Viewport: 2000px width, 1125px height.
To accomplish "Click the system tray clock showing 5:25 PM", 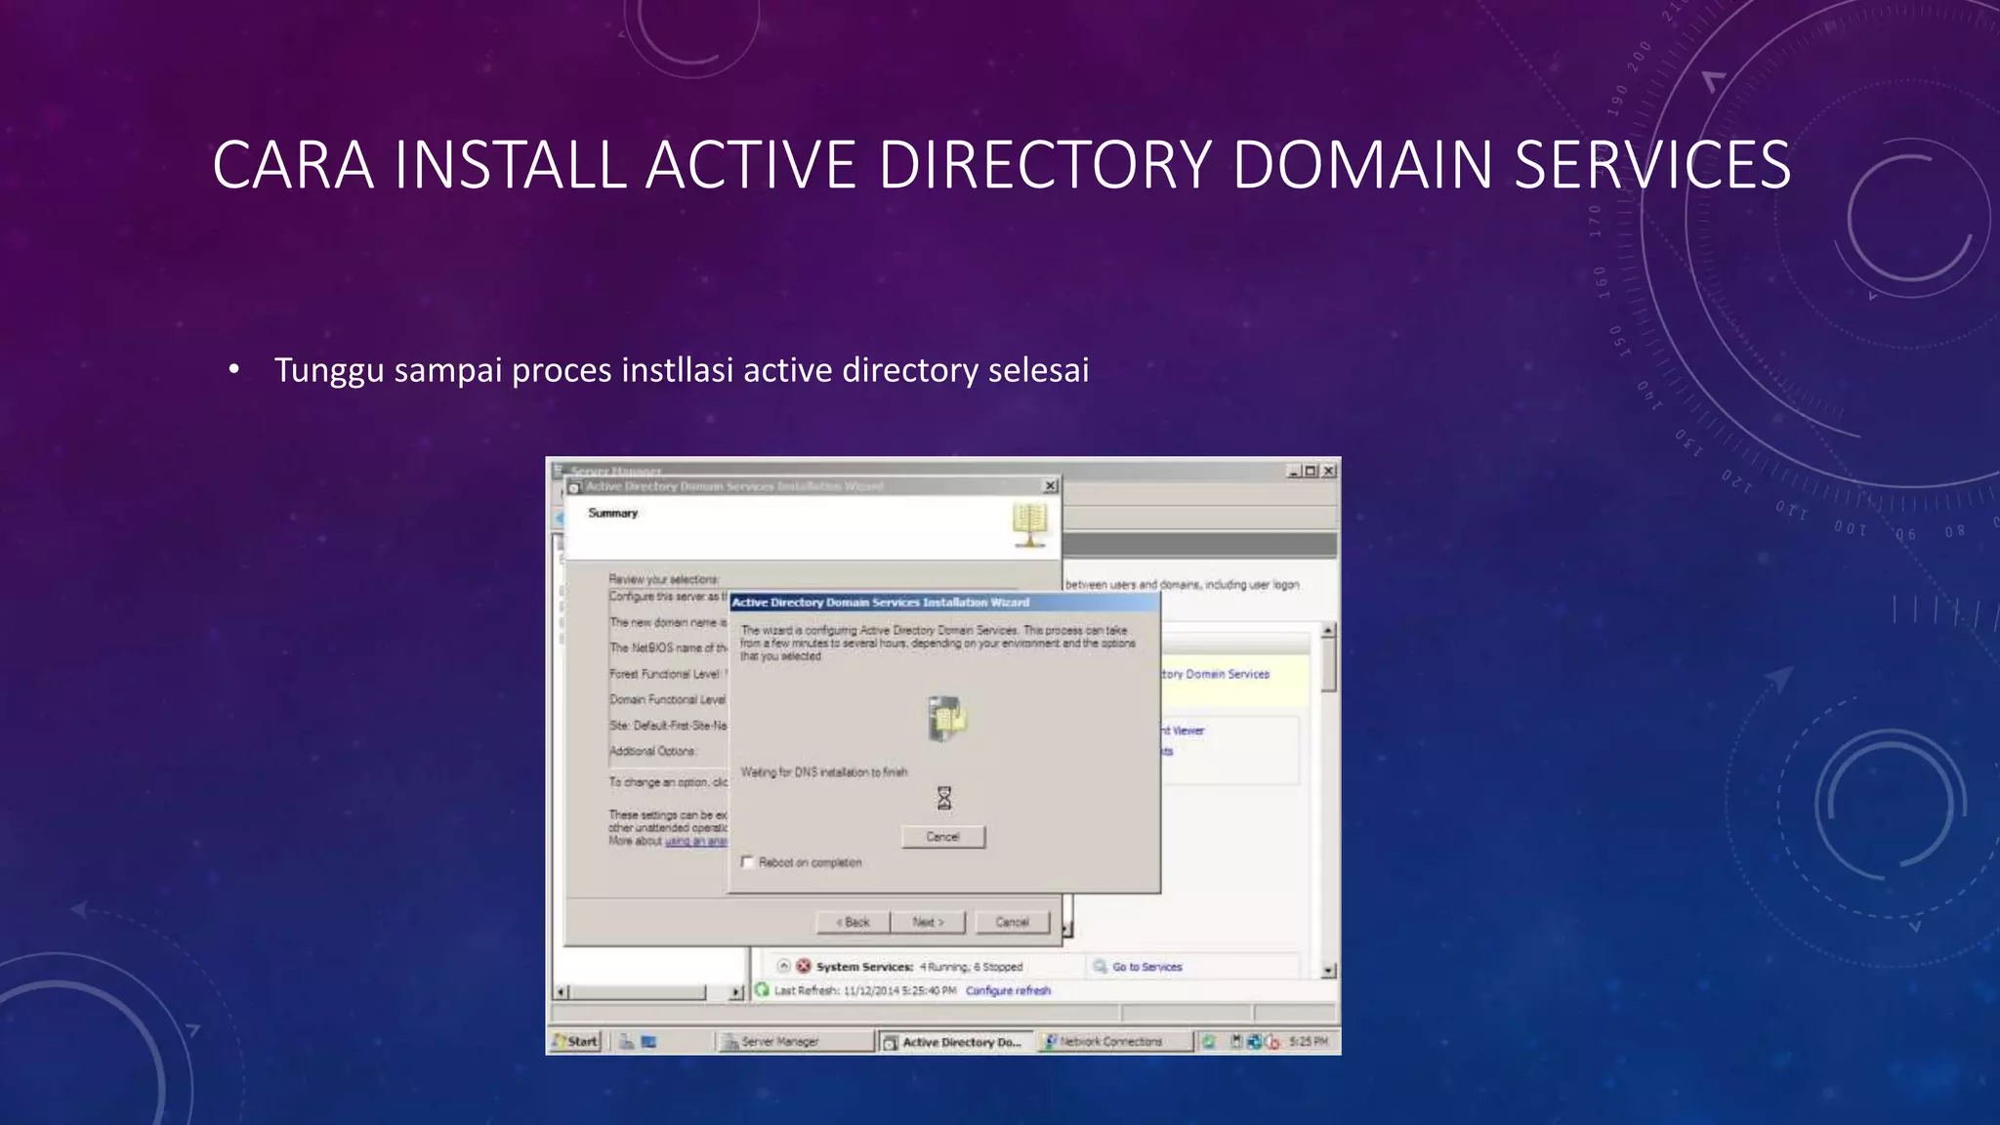I will (x=1309, y=1042).
